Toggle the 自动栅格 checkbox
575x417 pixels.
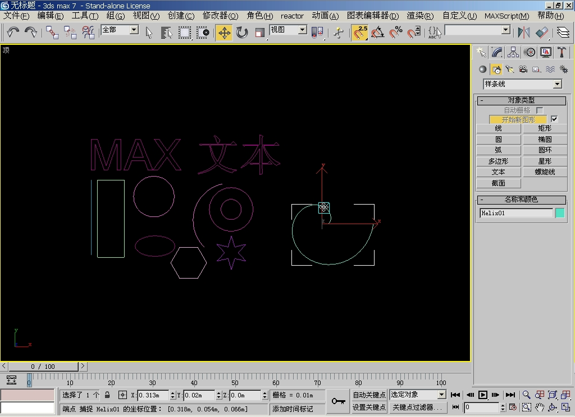coord(540,110)
